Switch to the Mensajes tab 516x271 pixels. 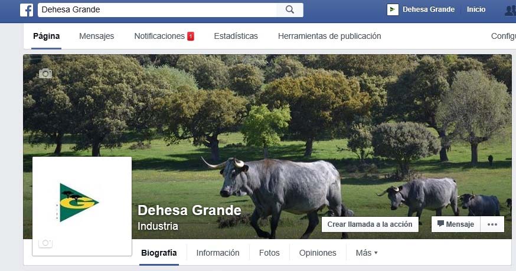point(96,36)
